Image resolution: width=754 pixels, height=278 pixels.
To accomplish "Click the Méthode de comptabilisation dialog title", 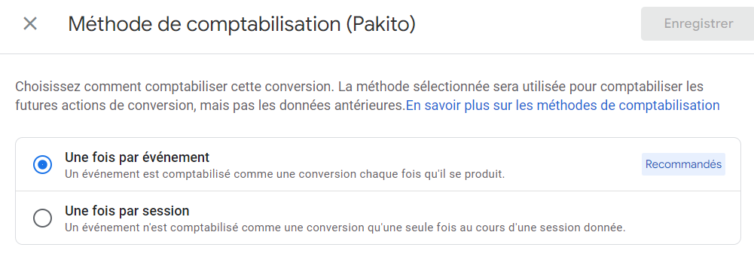I will [241, 24].
